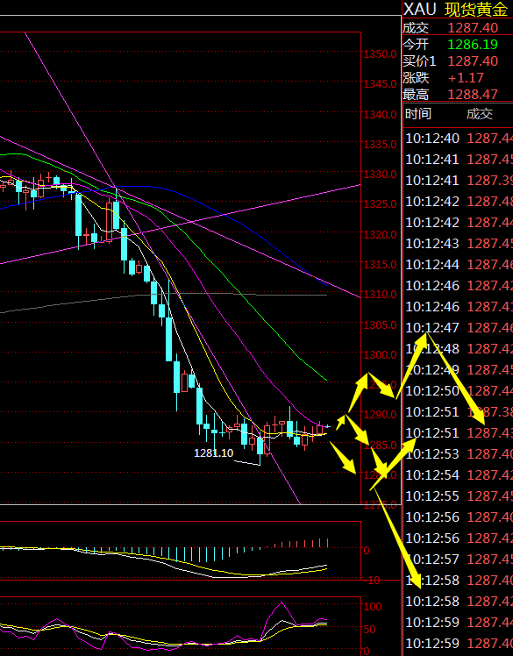Click the 1310.0 price axis label
Screen dimensions: 513x656
click(x=380, y=295)
